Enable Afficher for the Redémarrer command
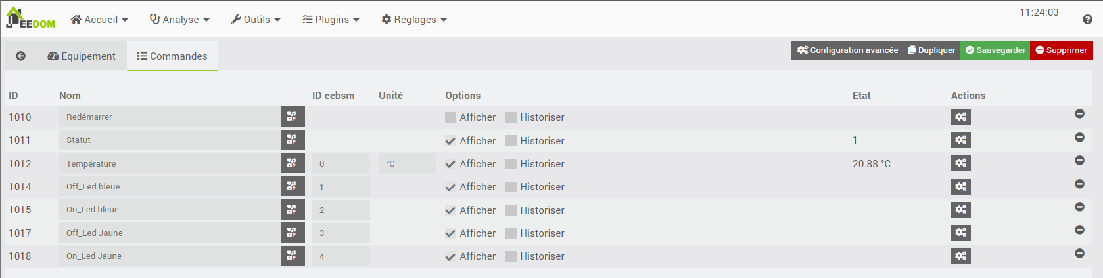 point(450,117)
